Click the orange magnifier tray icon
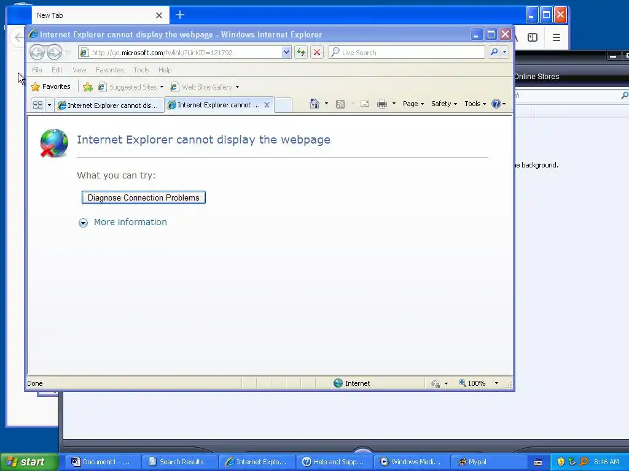Image resolution: width=629 pixels, height=471 pixels. (x=584, y=462)
